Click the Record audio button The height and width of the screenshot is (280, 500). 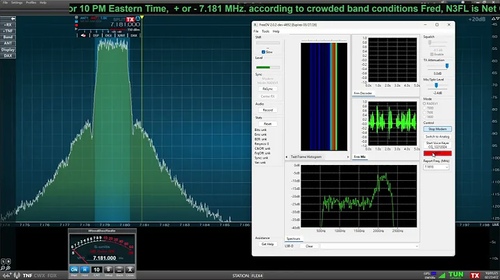pos(268,110)
